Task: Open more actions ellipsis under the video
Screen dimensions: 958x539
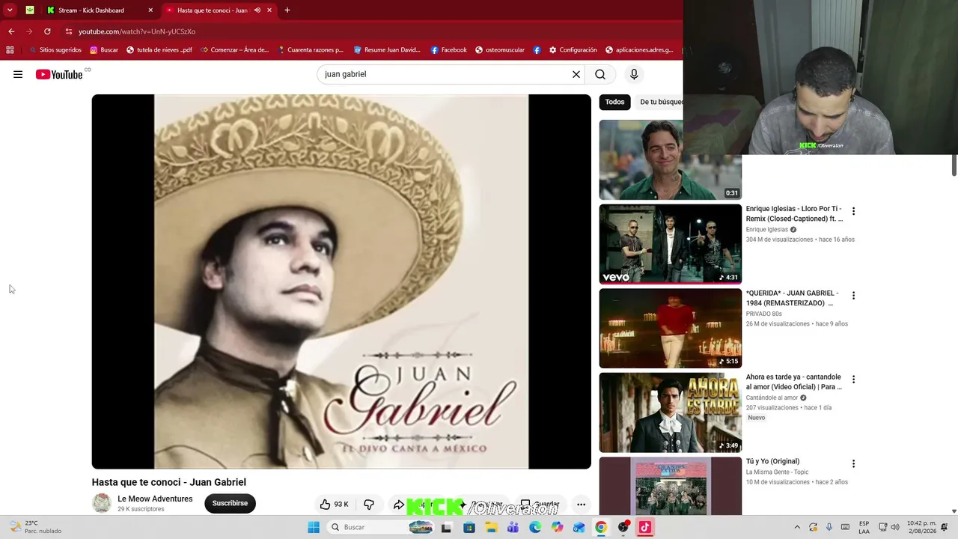Action: [581, 505]
